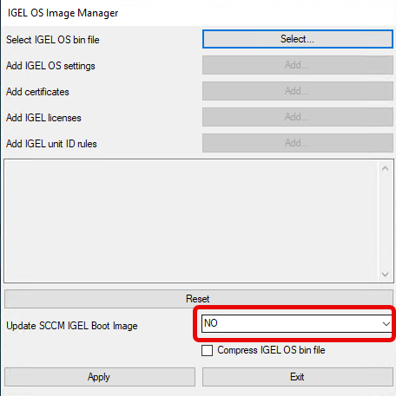Click the 'IGEL OS Image Manager' window title

pyautogui.click(x=63, y=13)
